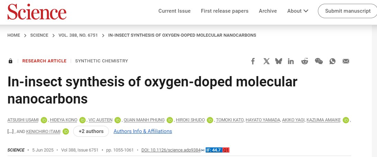Go to Archive nav item
The width and height of the screenshot is (377, 157).
coord(268,11)
